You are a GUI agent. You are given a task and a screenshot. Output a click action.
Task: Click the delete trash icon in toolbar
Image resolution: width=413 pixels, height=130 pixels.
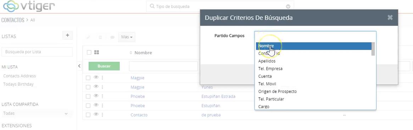tap(100, 37)
